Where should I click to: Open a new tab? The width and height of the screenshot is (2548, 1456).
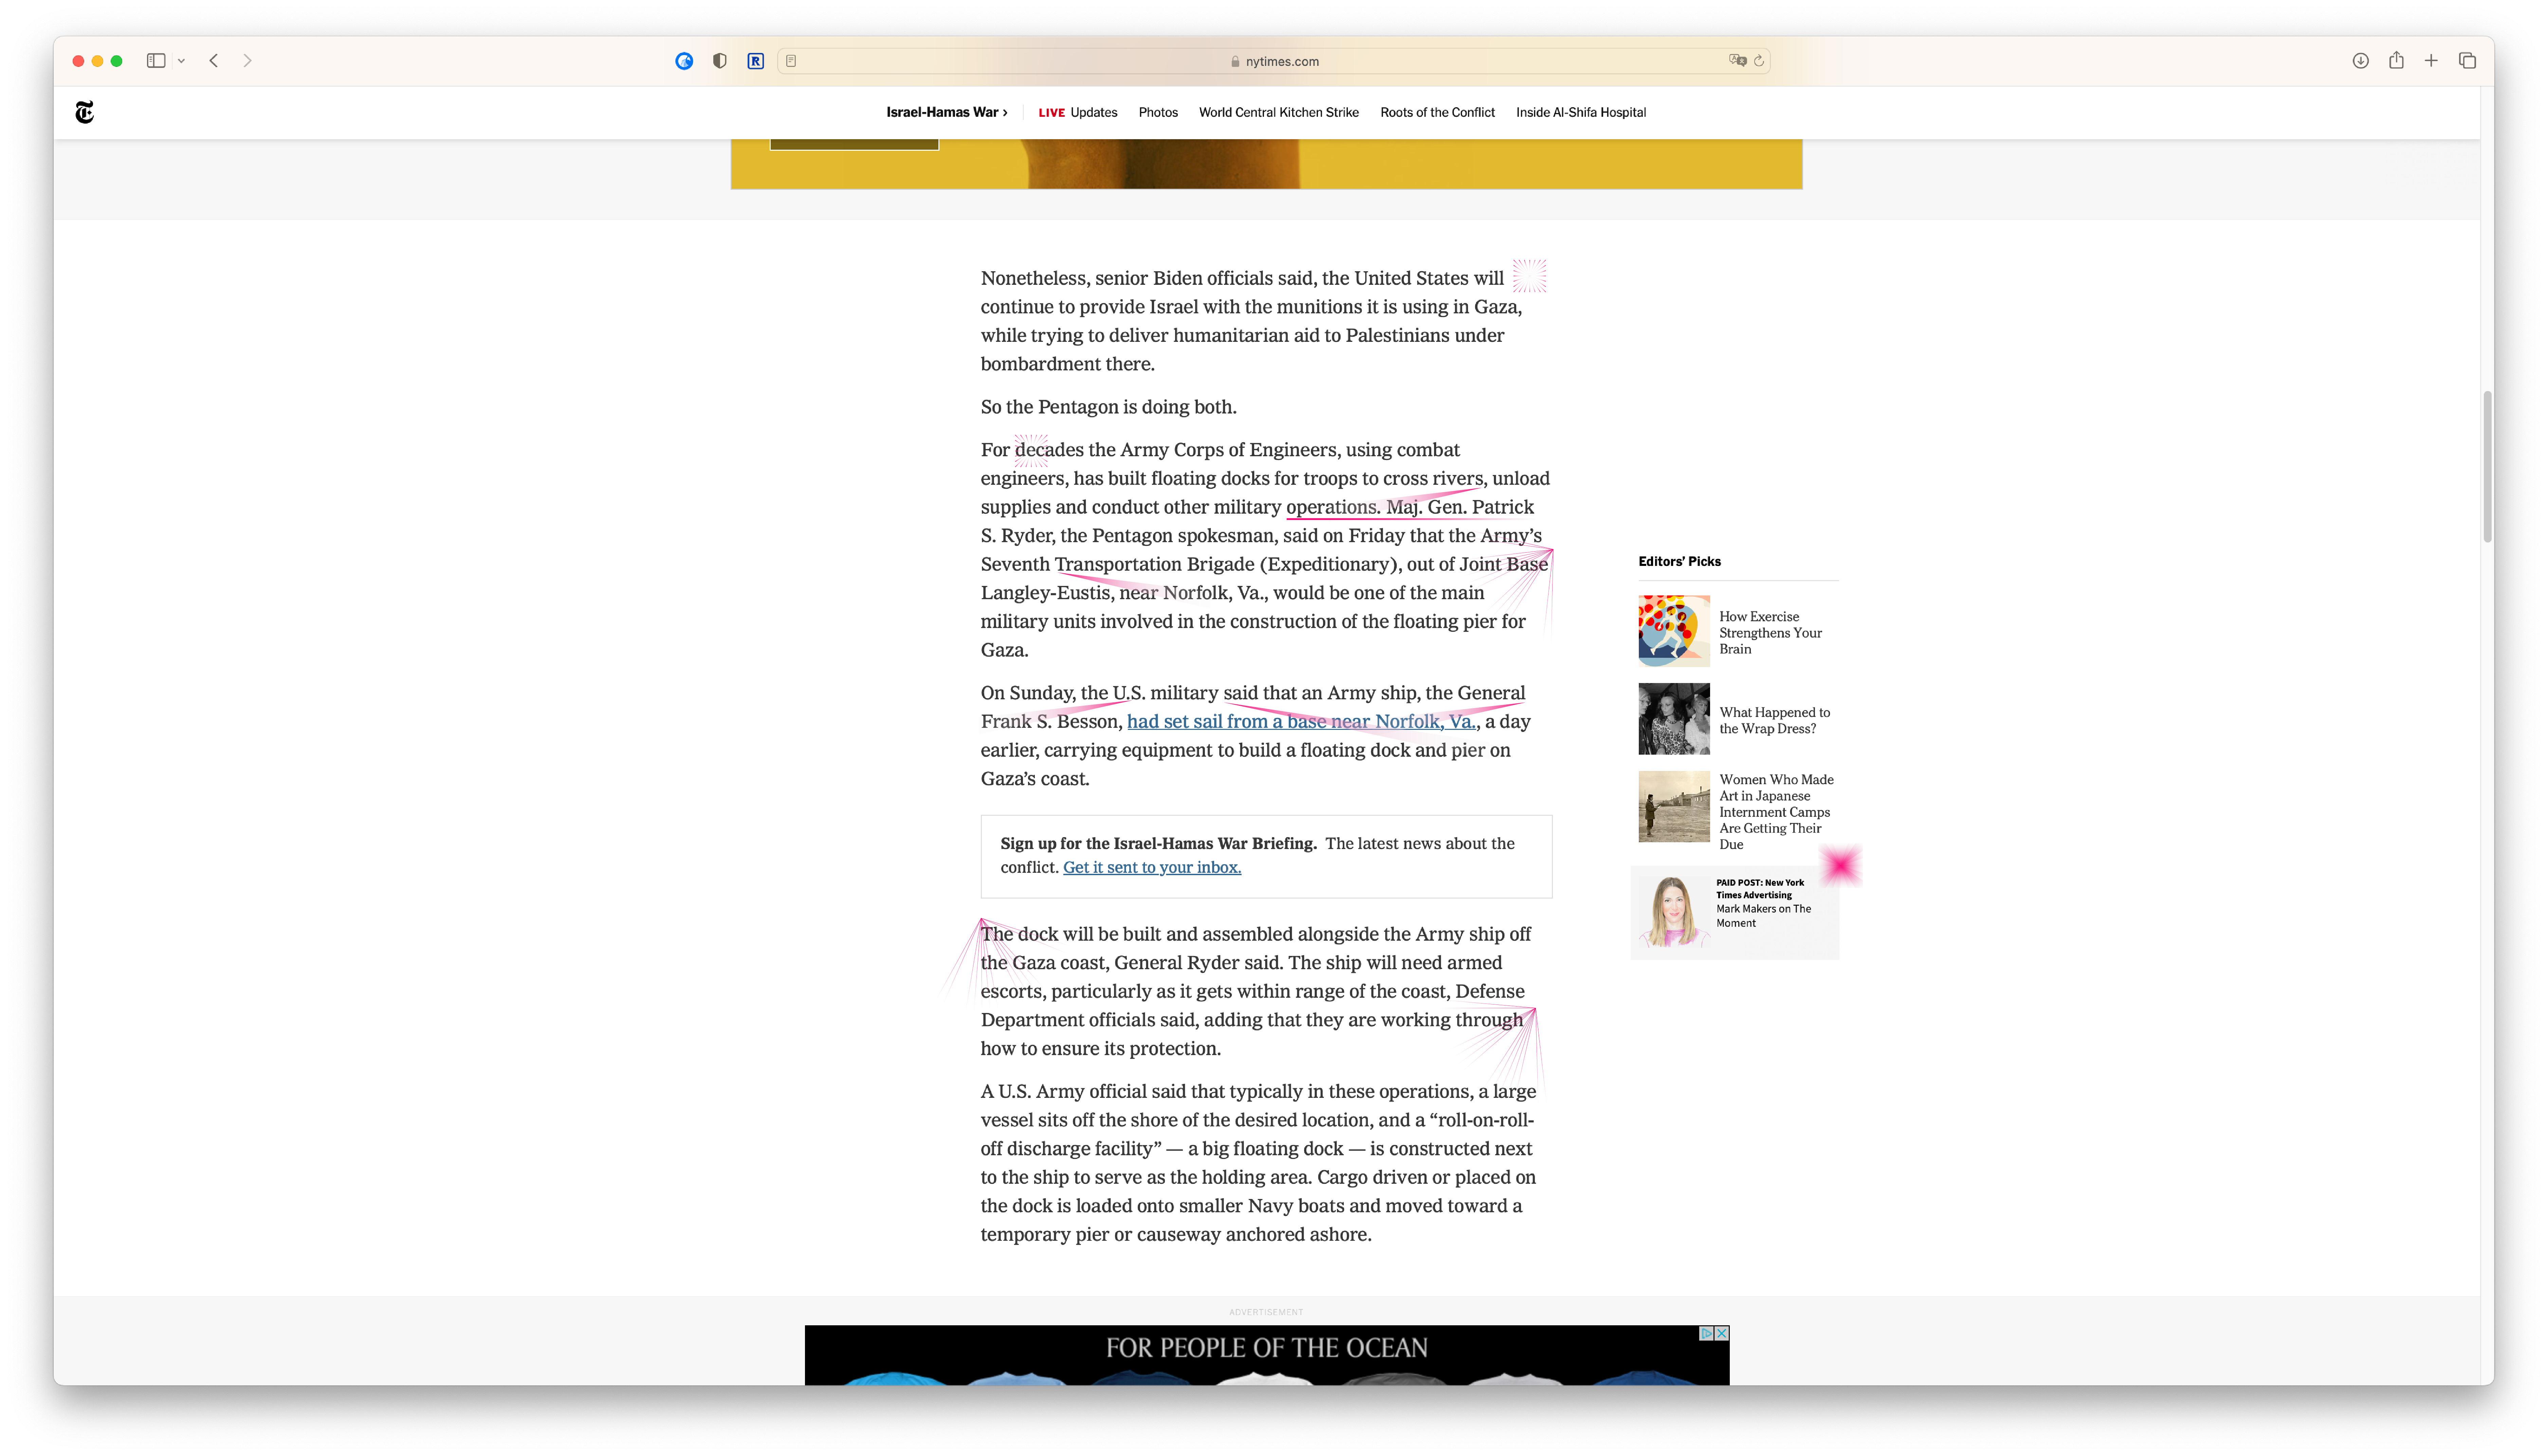pos(2431,61)
